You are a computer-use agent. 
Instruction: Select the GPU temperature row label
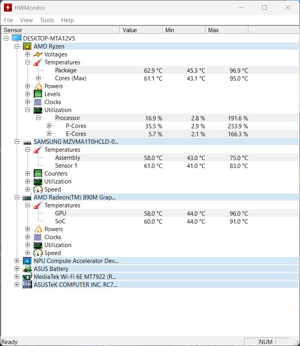click(61, 213)
